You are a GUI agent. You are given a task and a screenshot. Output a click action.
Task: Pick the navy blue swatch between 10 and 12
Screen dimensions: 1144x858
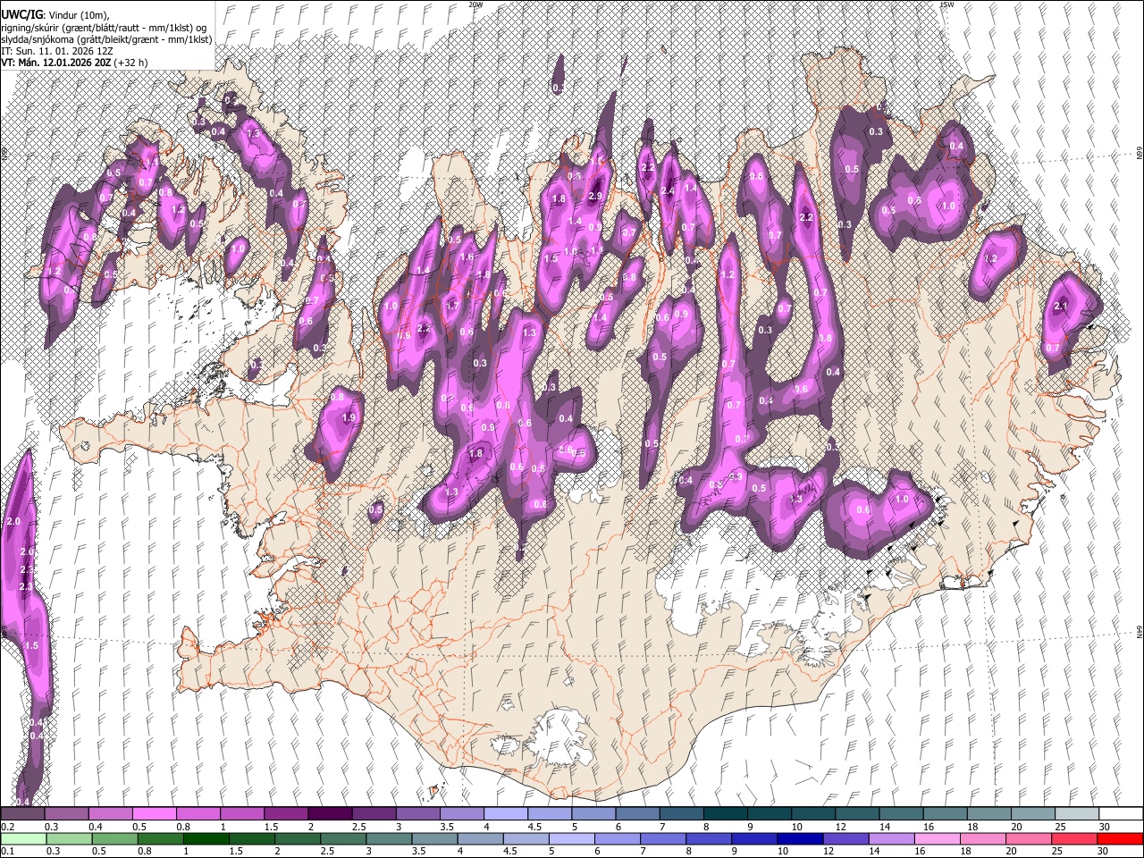[x=799, y=838]
